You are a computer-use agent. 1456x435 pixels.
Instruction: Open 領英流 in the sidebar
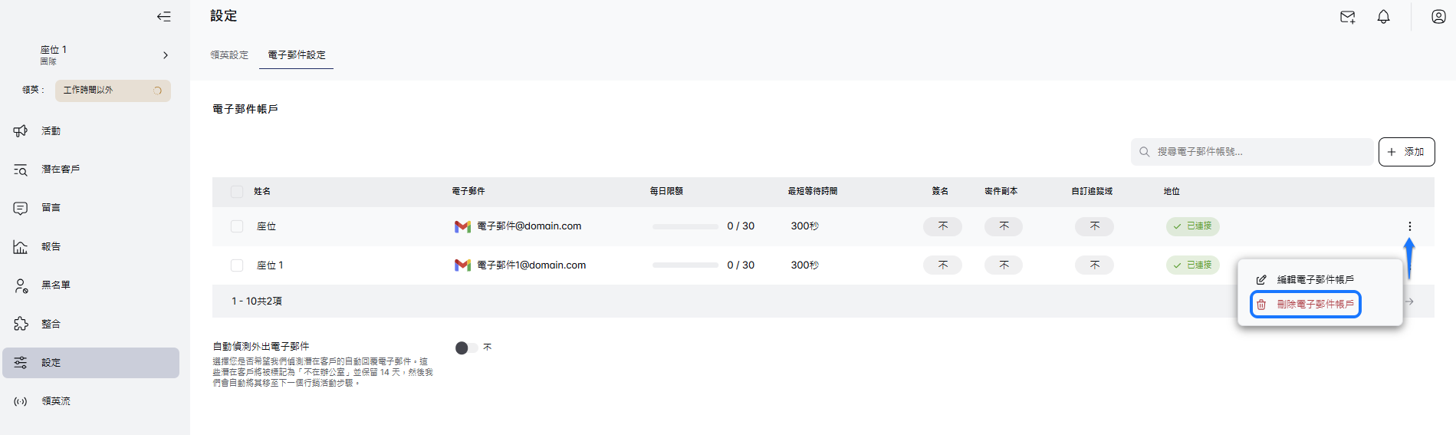tap(55, 401)
